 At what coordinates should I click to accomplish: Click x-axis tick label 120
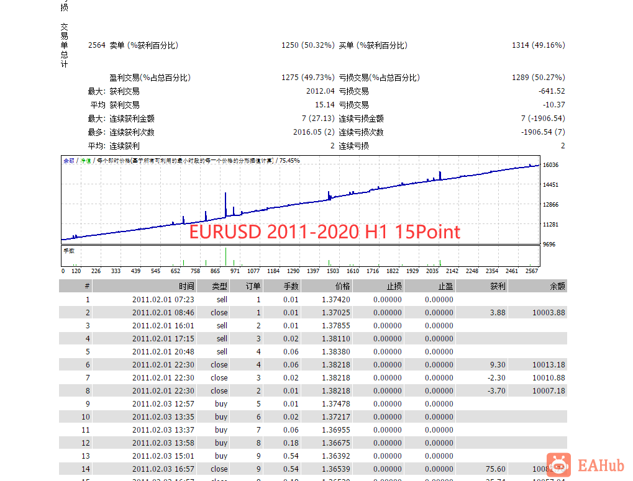pyautogui.click(x=76, y=271)
